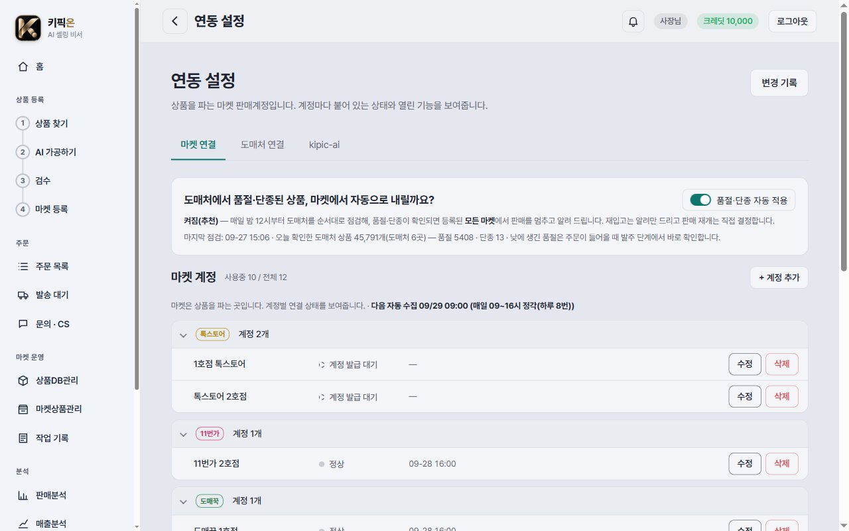Viewport: 849px width, 531px height.
Task: Click step 4 circle for 마켓 등록
Action: 23,209
